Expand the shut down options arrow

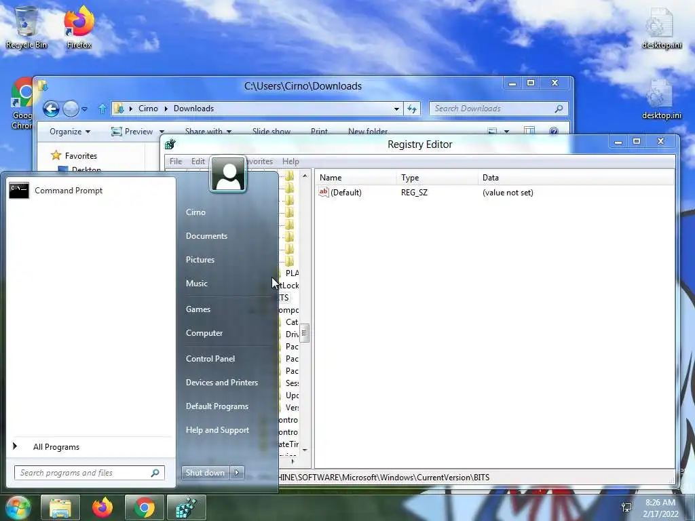click(x=237, y=473)
